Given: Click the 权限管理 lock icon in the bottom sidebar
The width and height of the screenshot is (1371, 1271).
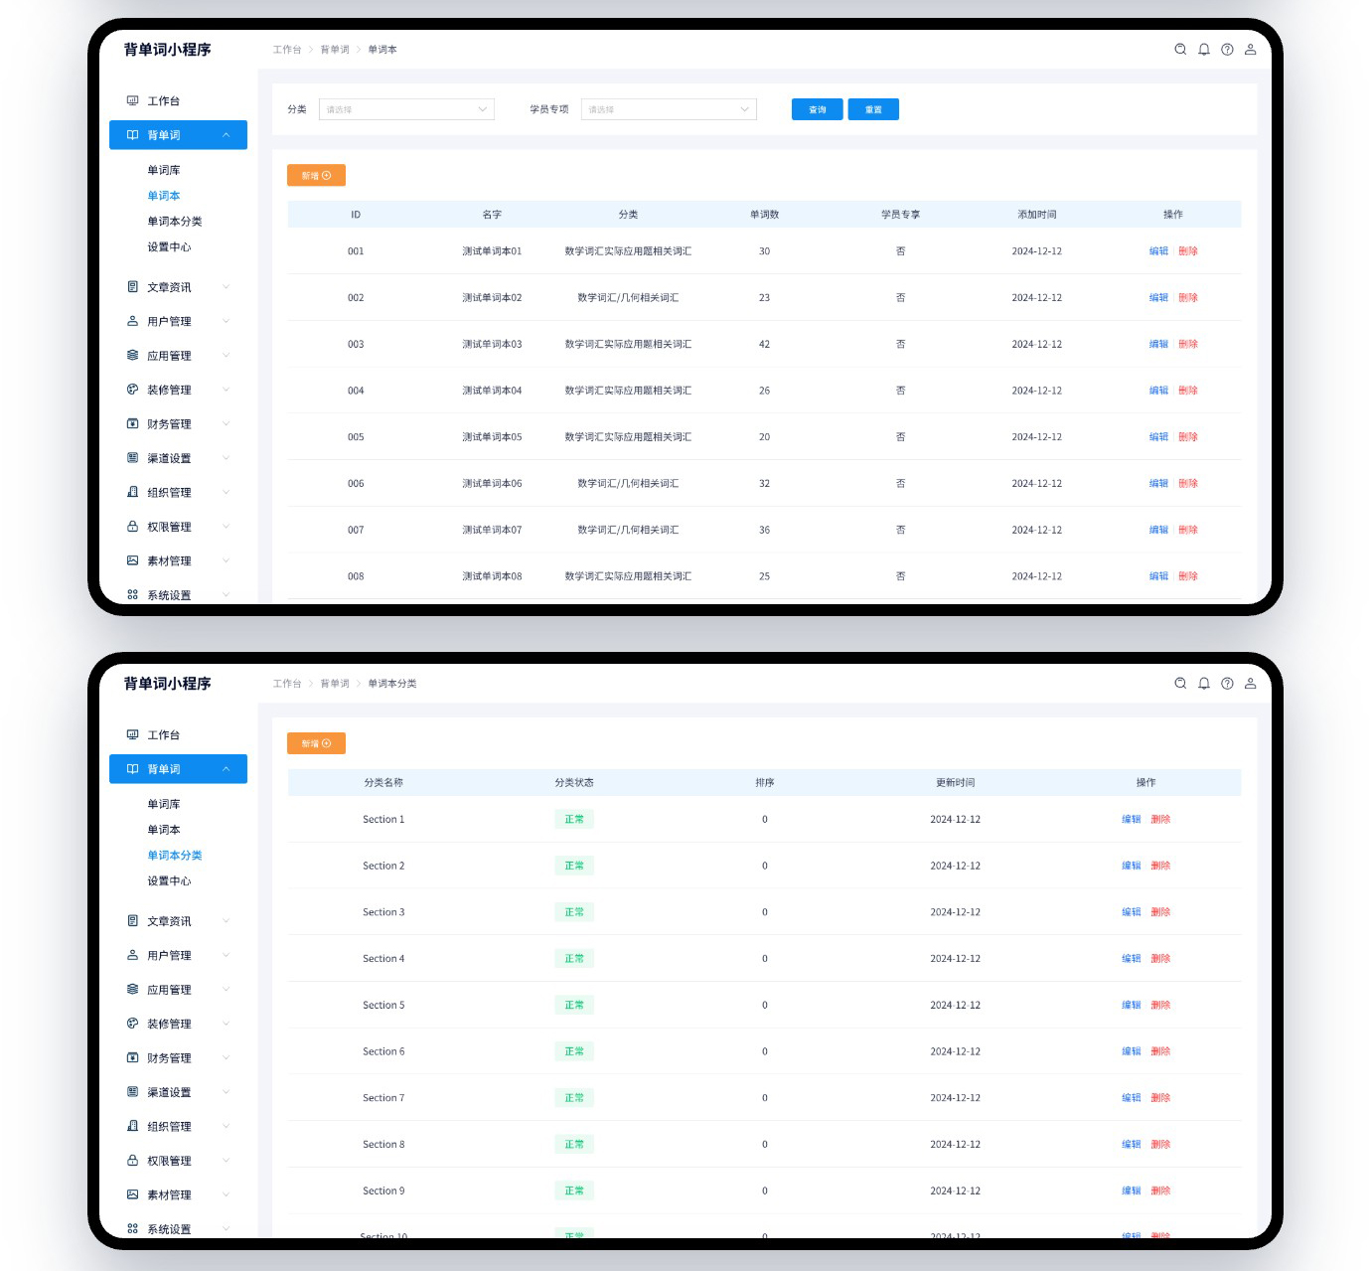Looking at the screenshot, I should [x=132, y=1161].
